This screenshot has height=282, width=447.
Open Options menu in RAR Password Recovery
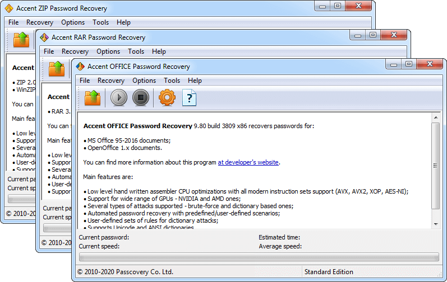coord(108,51)
